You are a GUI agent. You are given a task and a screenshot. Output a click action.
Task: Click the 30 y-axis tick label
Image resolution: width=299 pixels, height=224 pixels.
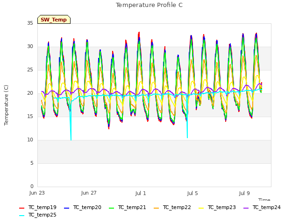(x=30, y=47)
